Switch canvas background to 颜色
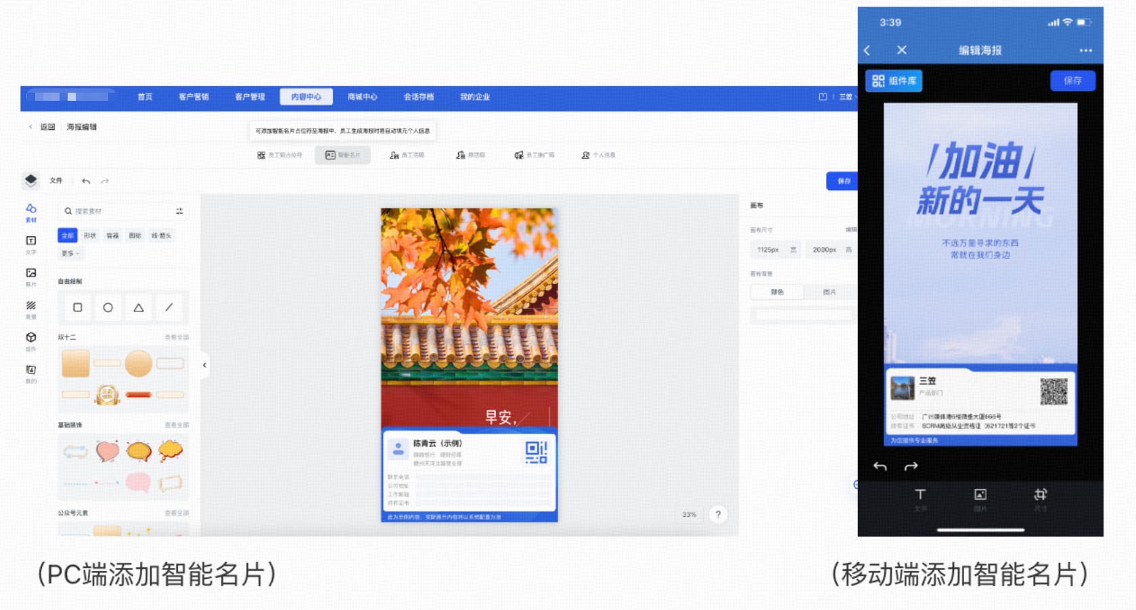This screenshot has height=610, width=1136. pos(777,292)
